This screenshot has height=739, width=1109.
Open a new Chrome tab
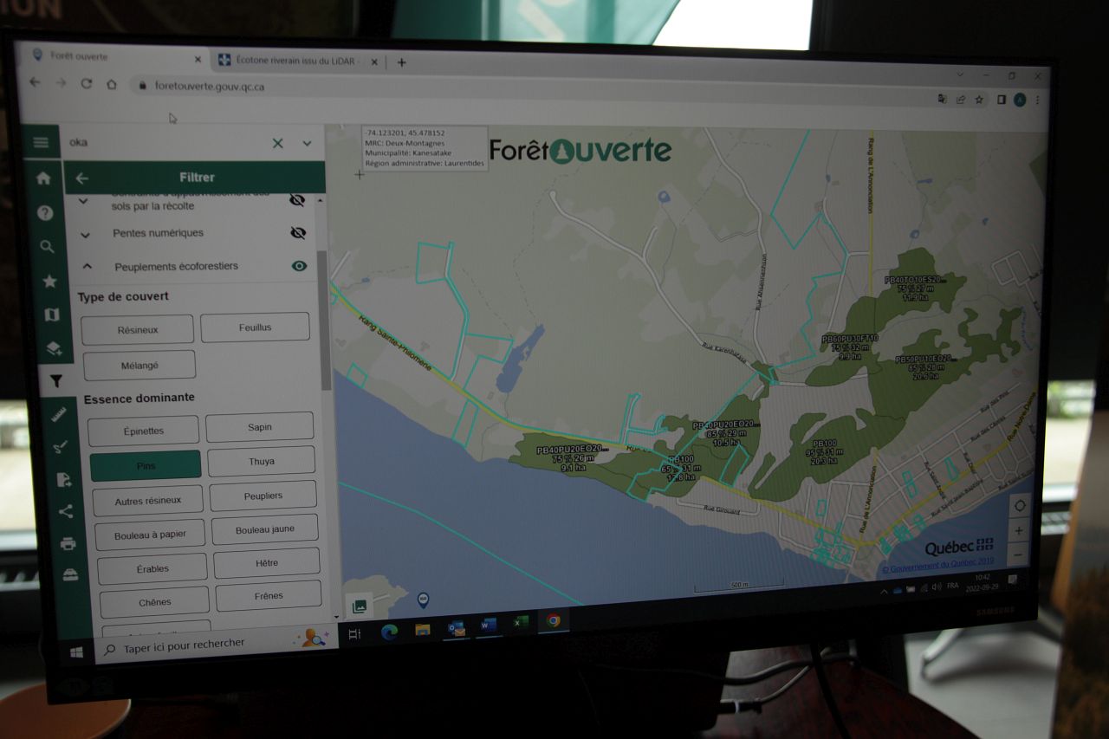[401, 62]
